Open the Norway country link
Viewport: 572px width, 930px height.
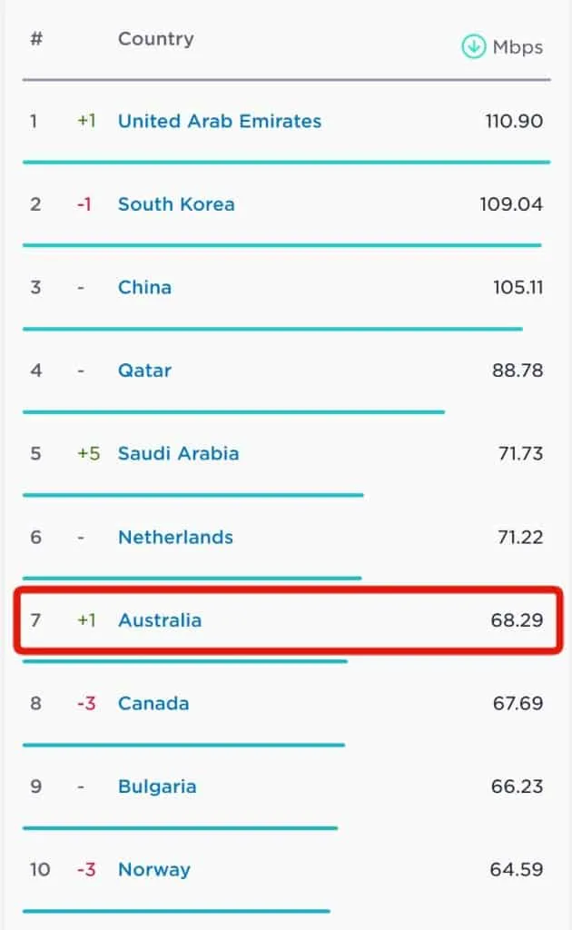(x=153, y=869)
